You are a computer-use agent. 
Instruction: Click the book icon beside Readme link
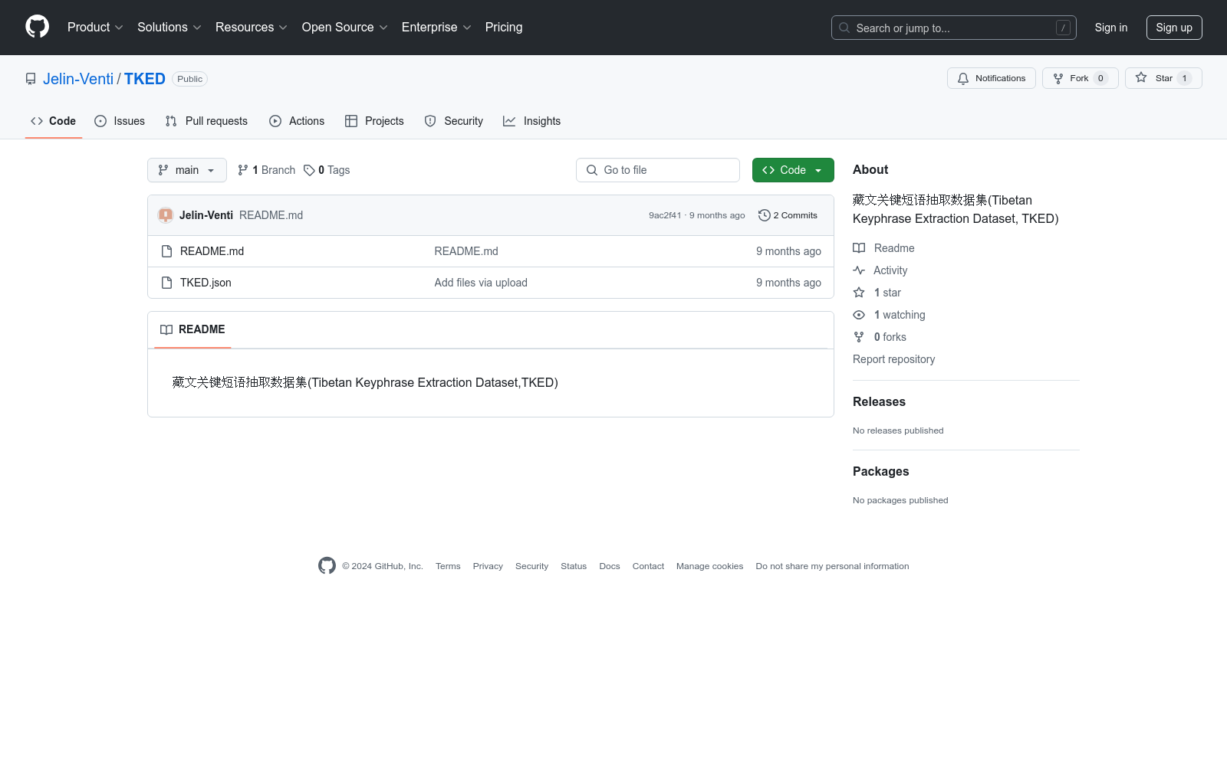[859, 248]
